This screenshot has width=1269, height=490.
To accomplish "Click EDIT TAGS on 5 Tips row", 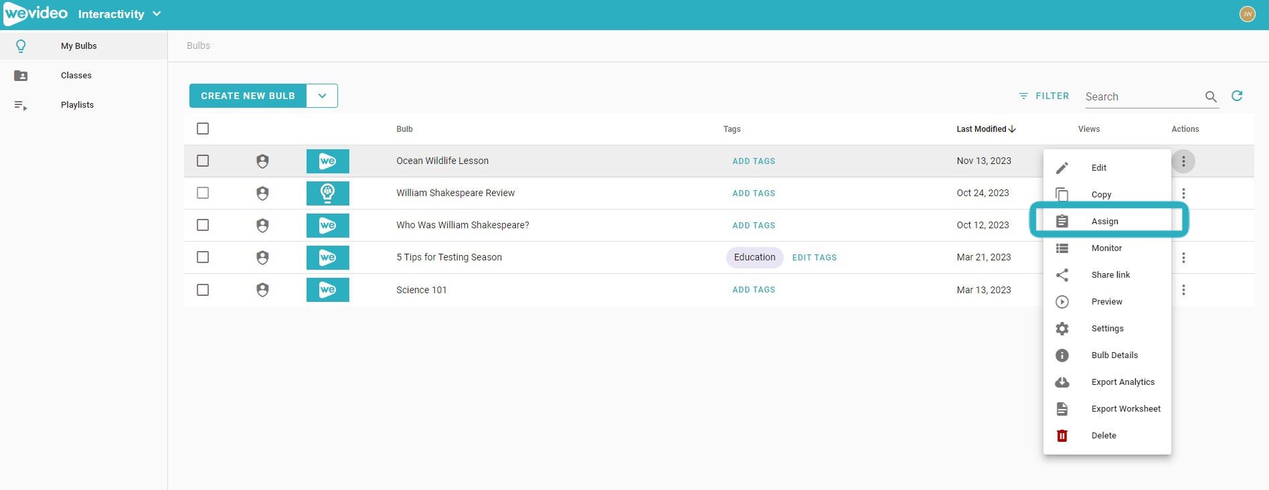I will [814, 258].
